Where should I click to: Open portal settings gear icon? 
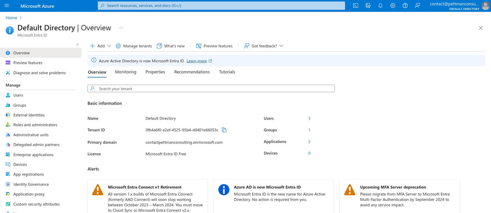393,6
